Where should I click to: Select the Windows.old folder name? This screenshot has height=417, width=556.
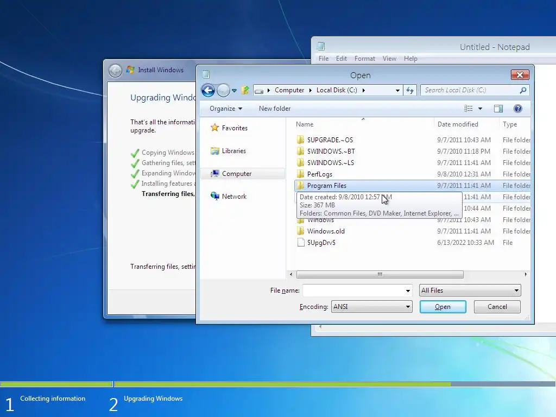coord(326,231)
